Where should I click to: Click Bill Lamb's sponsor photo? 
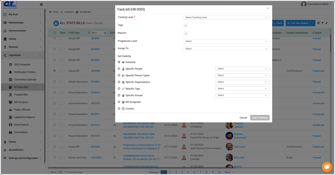click(x=229, y=157)
